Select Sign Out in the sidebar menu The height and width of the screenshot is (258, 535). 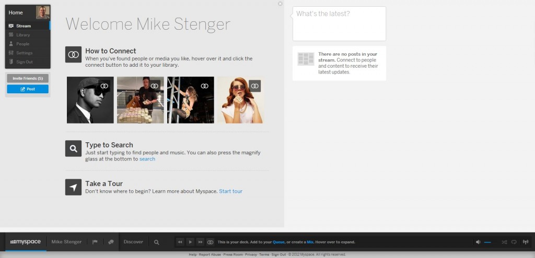click(x=28, y=62)
